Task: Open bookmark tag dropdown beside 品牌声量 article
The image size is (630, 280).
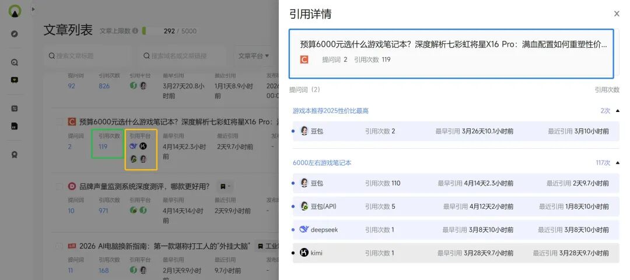Action: coord(225,187)
